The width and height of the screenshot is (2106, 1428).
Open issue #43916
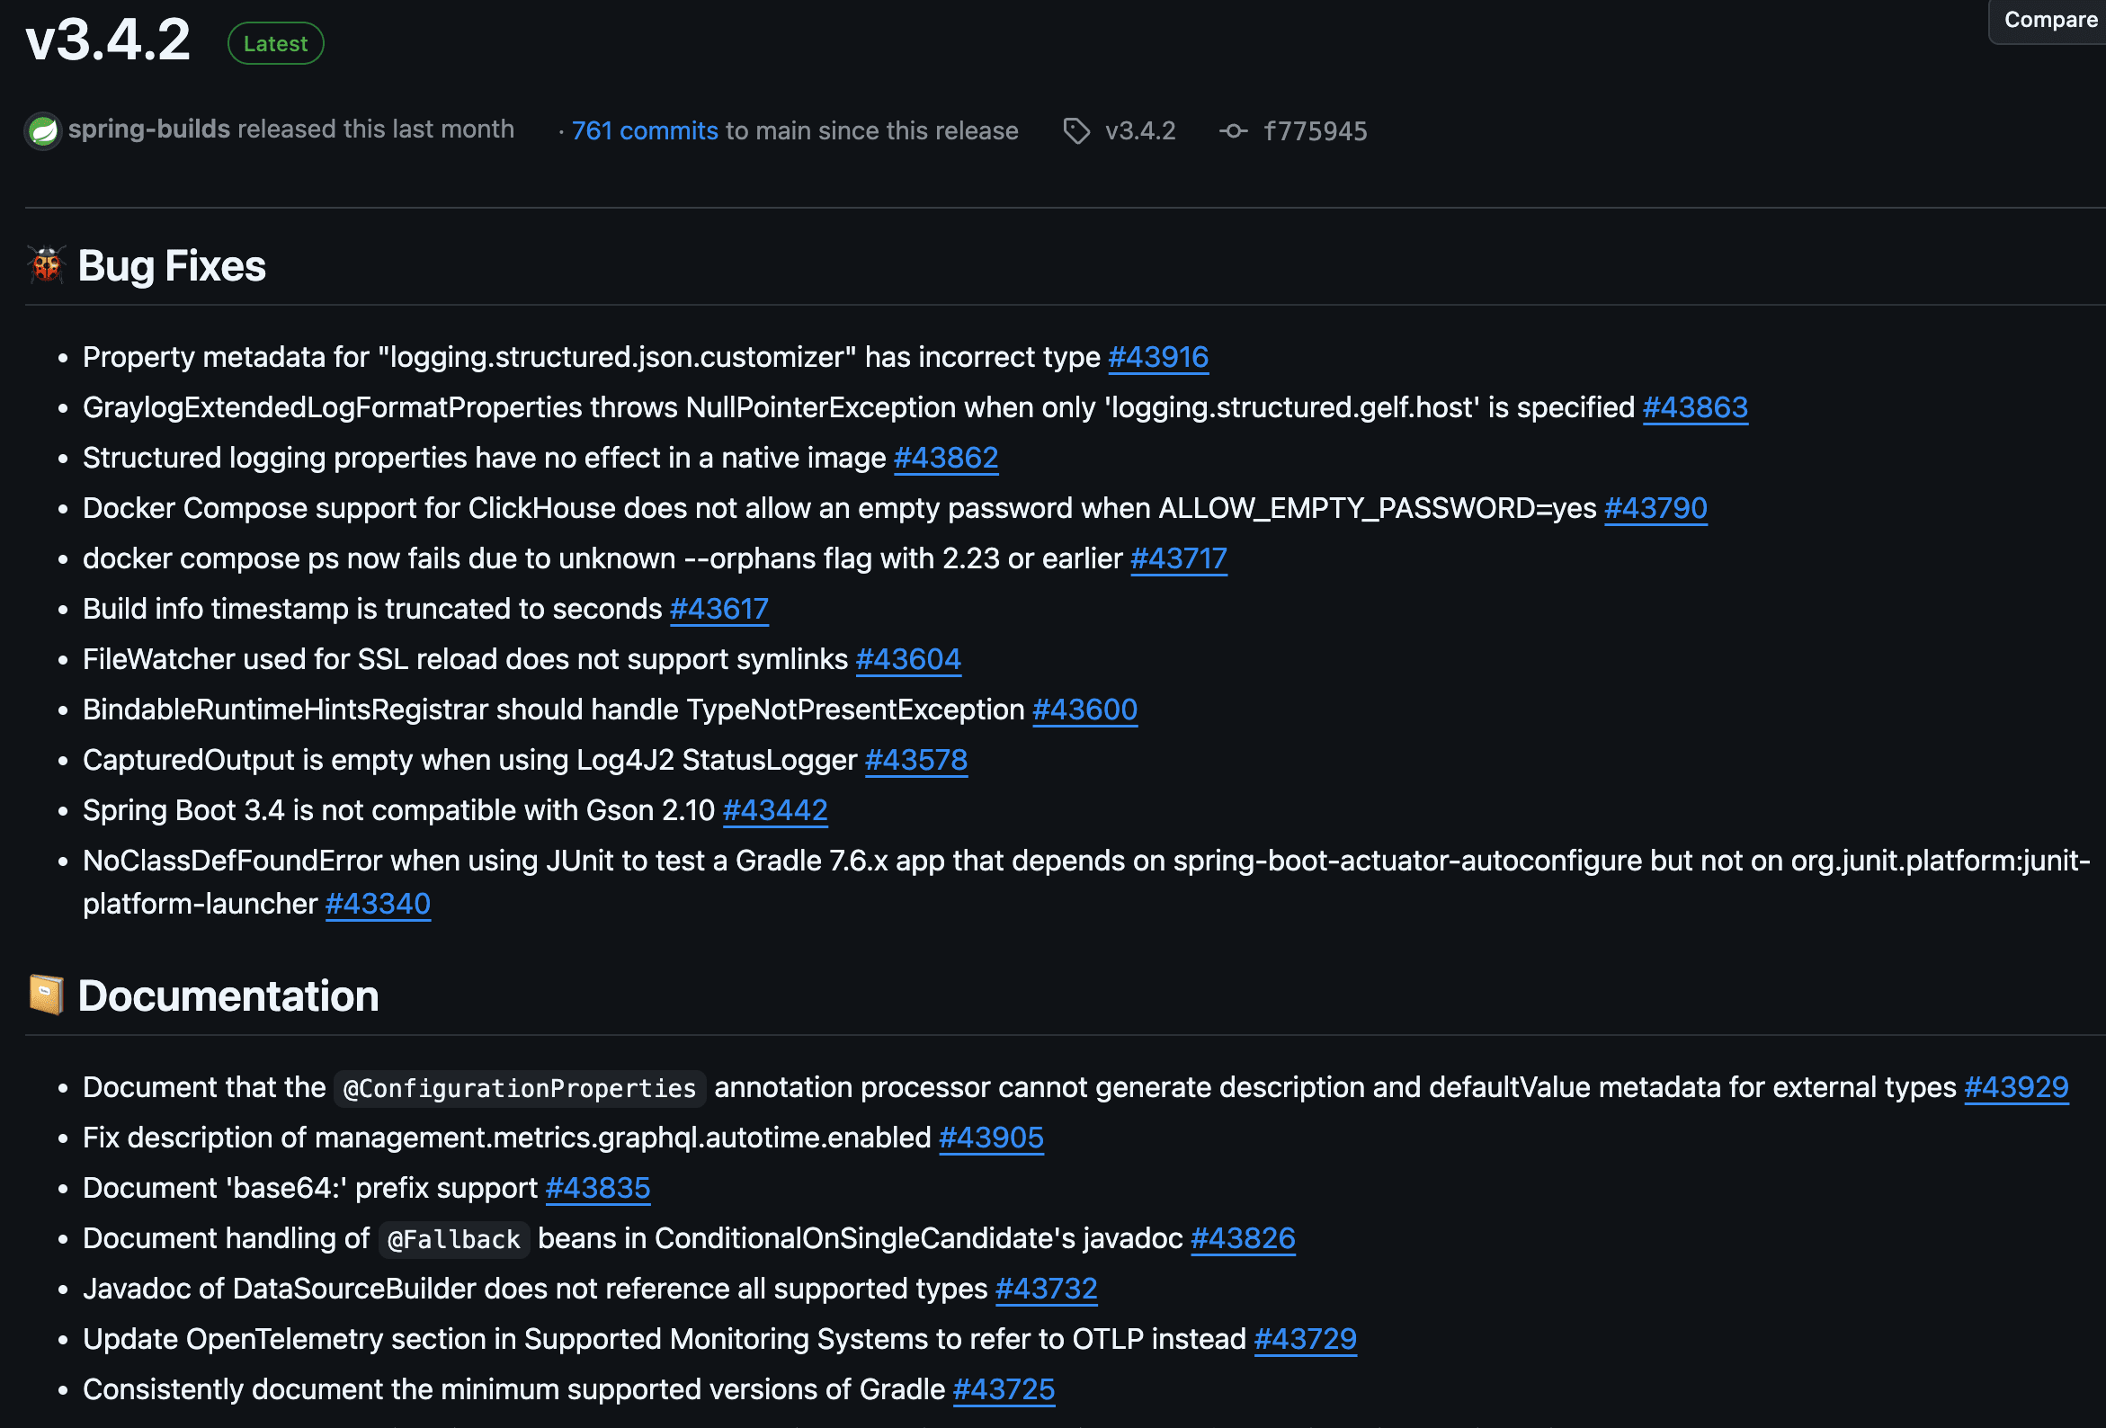[x=1158, y=357]
